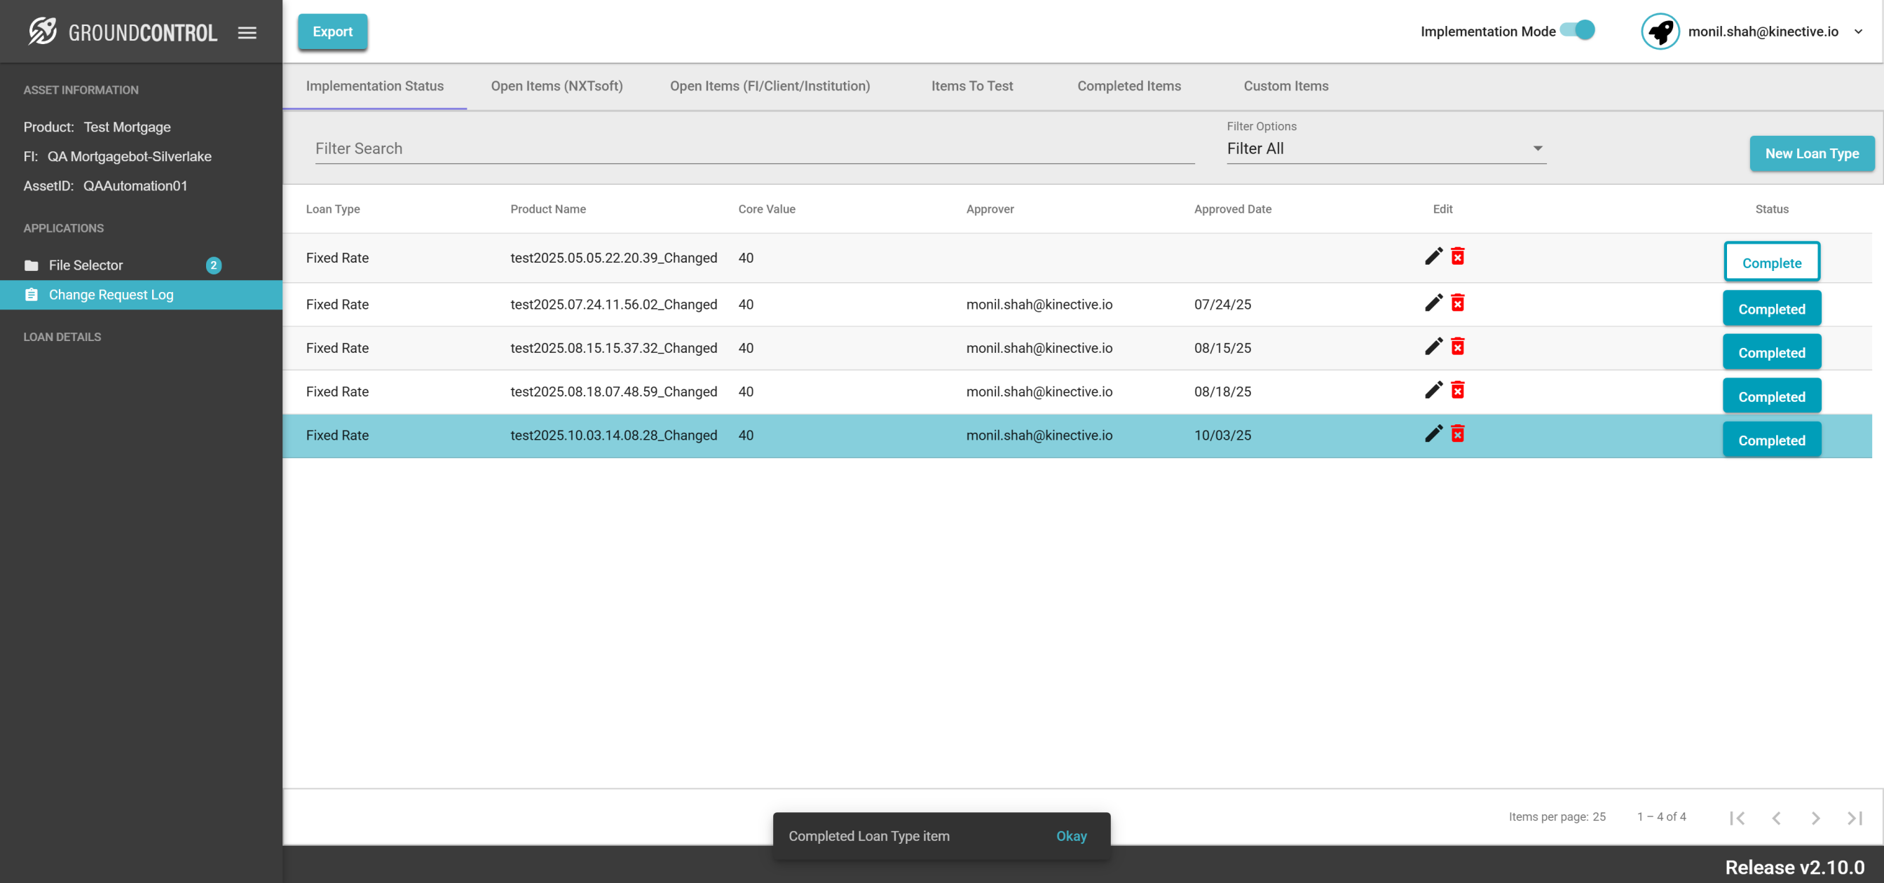Click the rocket user avatar icon
This screenshot has height=883, width=1884.
1660,32
